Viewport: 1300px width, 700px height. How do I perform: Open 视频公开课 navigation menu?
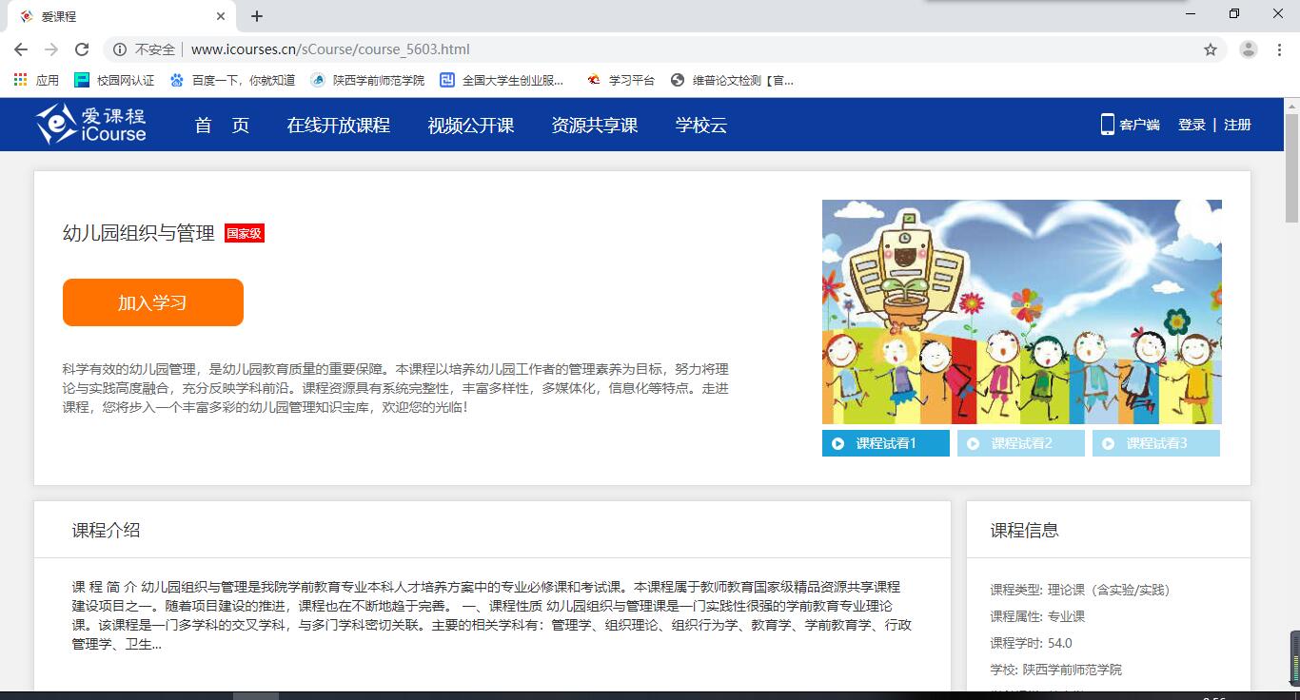470,125
